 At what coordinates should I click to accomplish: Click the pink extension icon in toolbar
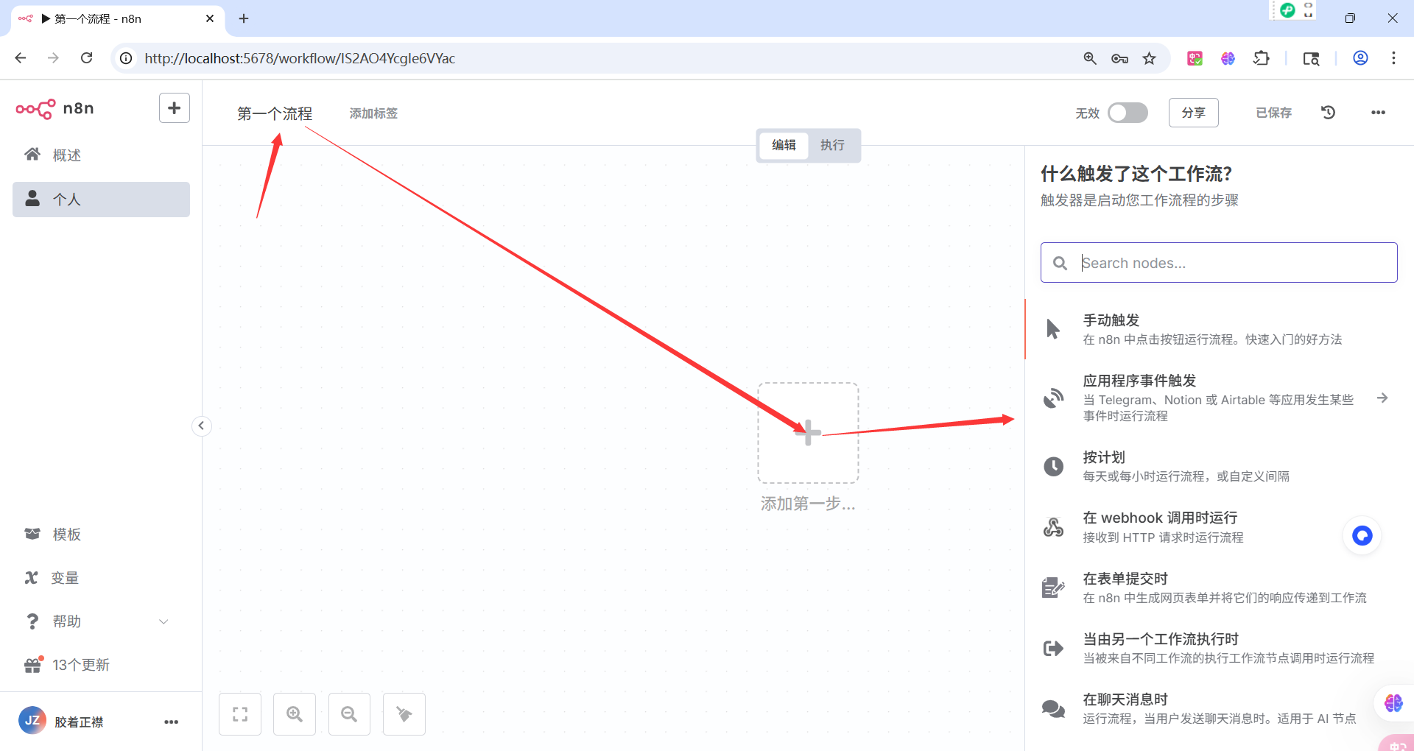point(1195,58)
